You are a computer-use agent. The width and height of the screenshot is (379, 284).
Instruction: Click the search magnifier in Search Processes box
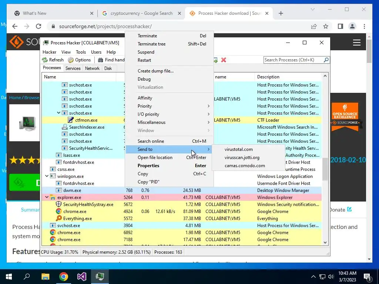326,60
